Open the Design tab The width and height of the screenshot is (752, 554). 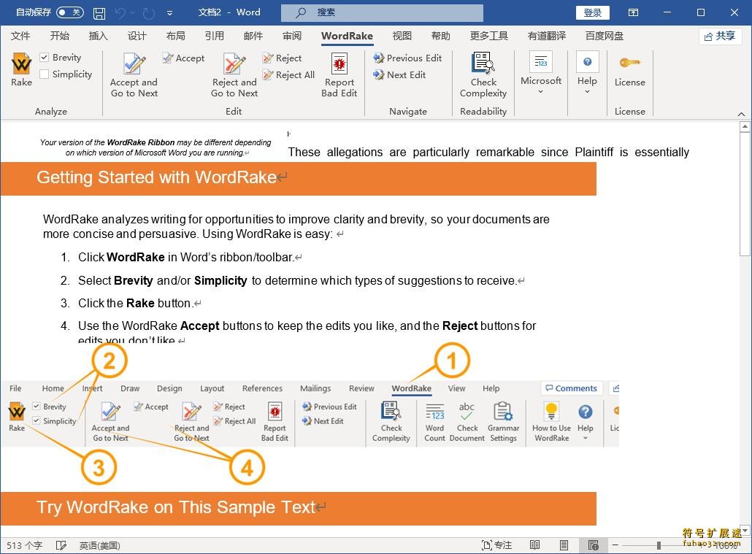pos(137,36)
